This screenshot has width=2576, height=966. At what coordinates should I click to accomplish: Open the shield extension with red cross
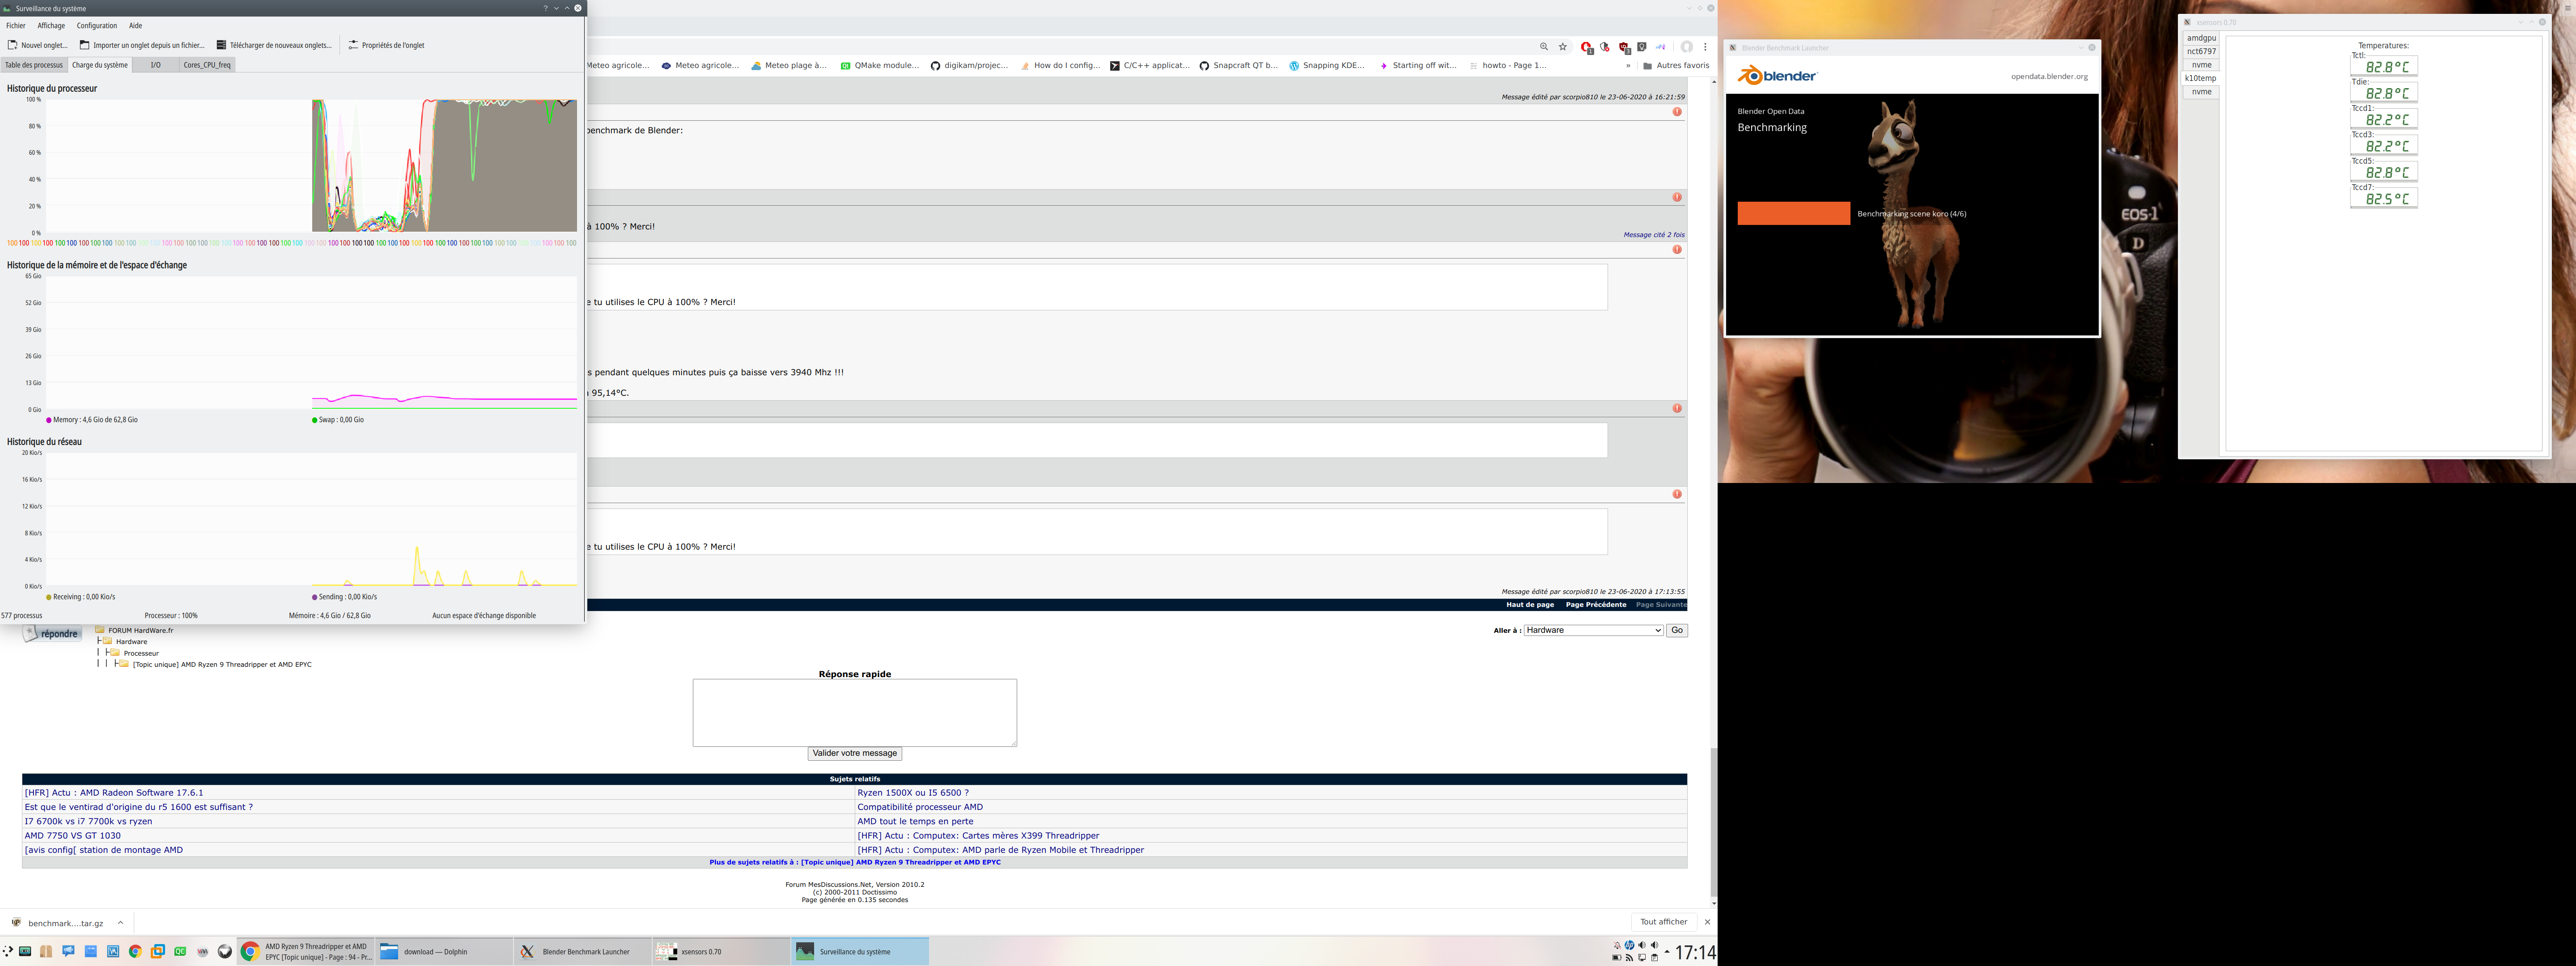1605,47
